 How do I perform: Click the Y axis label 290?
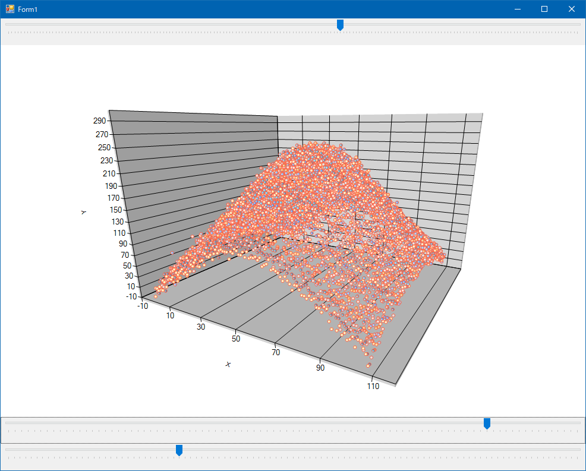[100, 121]
